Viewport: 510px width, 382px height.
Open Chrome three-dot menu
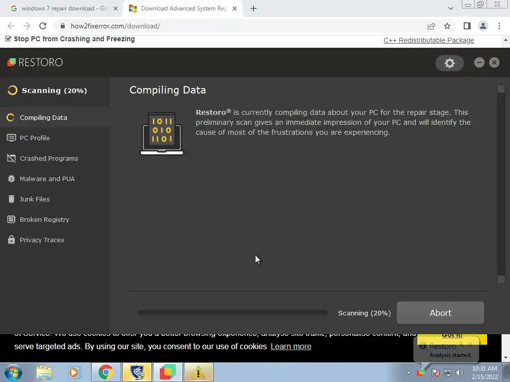pyautogui.click(x=499, y=26)
